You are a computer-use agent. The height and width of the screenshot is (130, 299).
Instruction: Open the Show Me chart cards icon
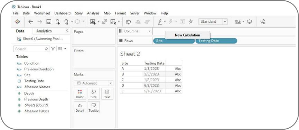(x=238, y=22)
